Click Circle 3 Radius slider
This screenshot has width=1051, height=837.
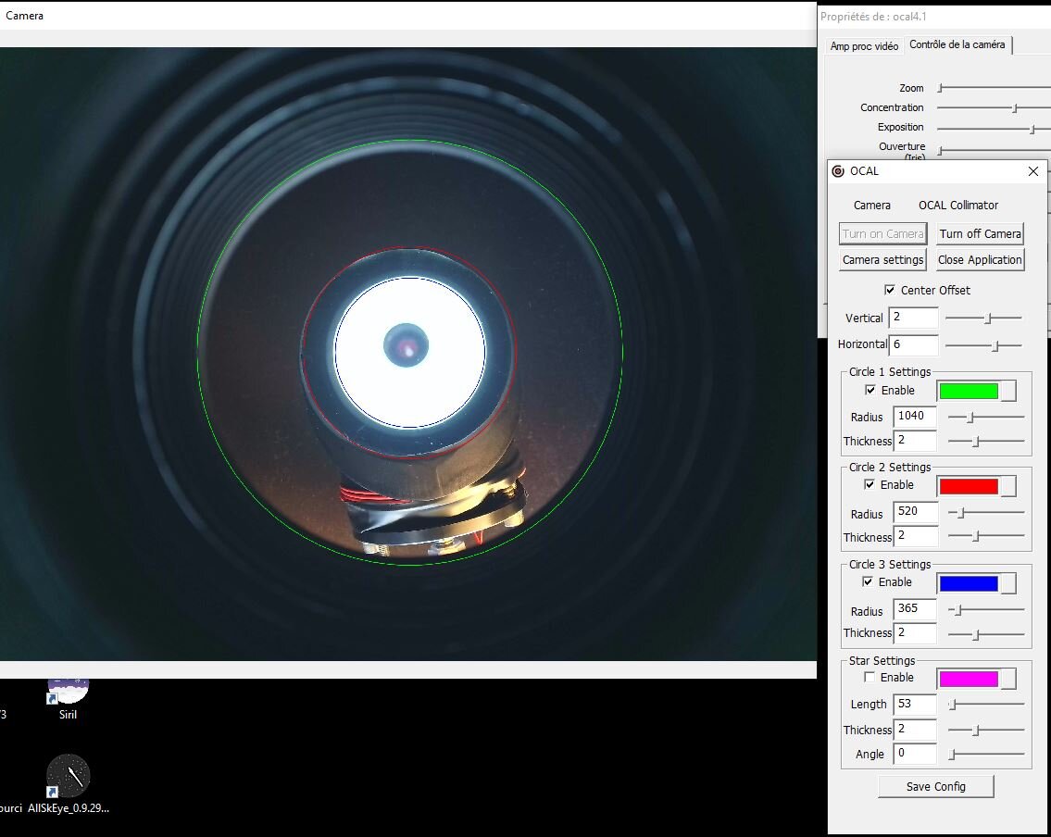(986, 610)
